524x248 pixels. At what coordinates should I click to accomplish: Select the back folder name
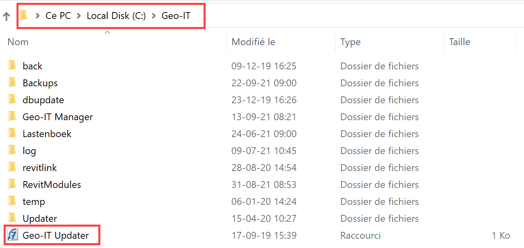tap(33, 66)
